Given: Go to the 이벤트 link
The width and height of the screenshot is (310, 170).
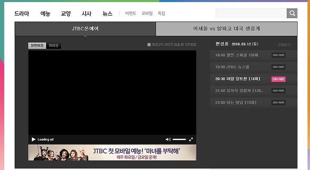Looking at the screenshot, I should click(x=130, y=13).
